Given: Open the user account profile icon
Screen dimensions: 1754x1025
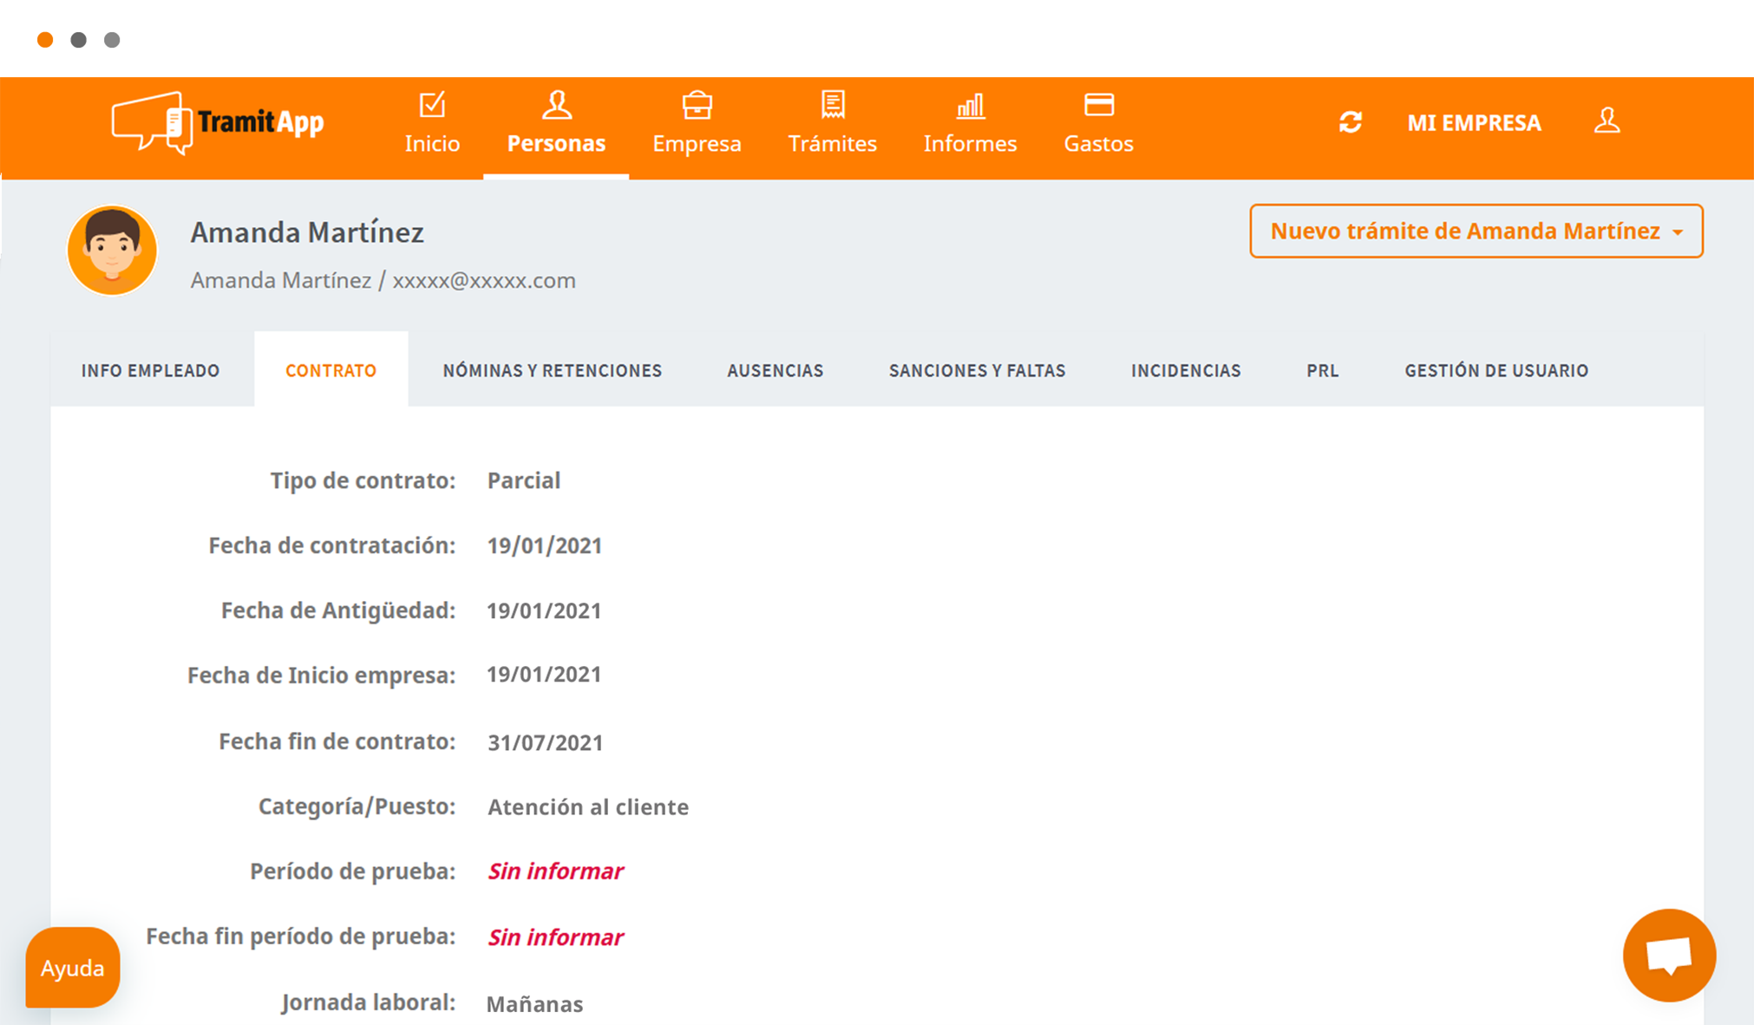Looking at the screenshot, I should pyautogui.click(x=1607, y=121).
